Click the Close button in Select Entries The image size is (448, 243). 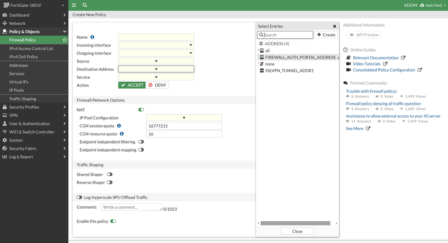tap(297, 231)
